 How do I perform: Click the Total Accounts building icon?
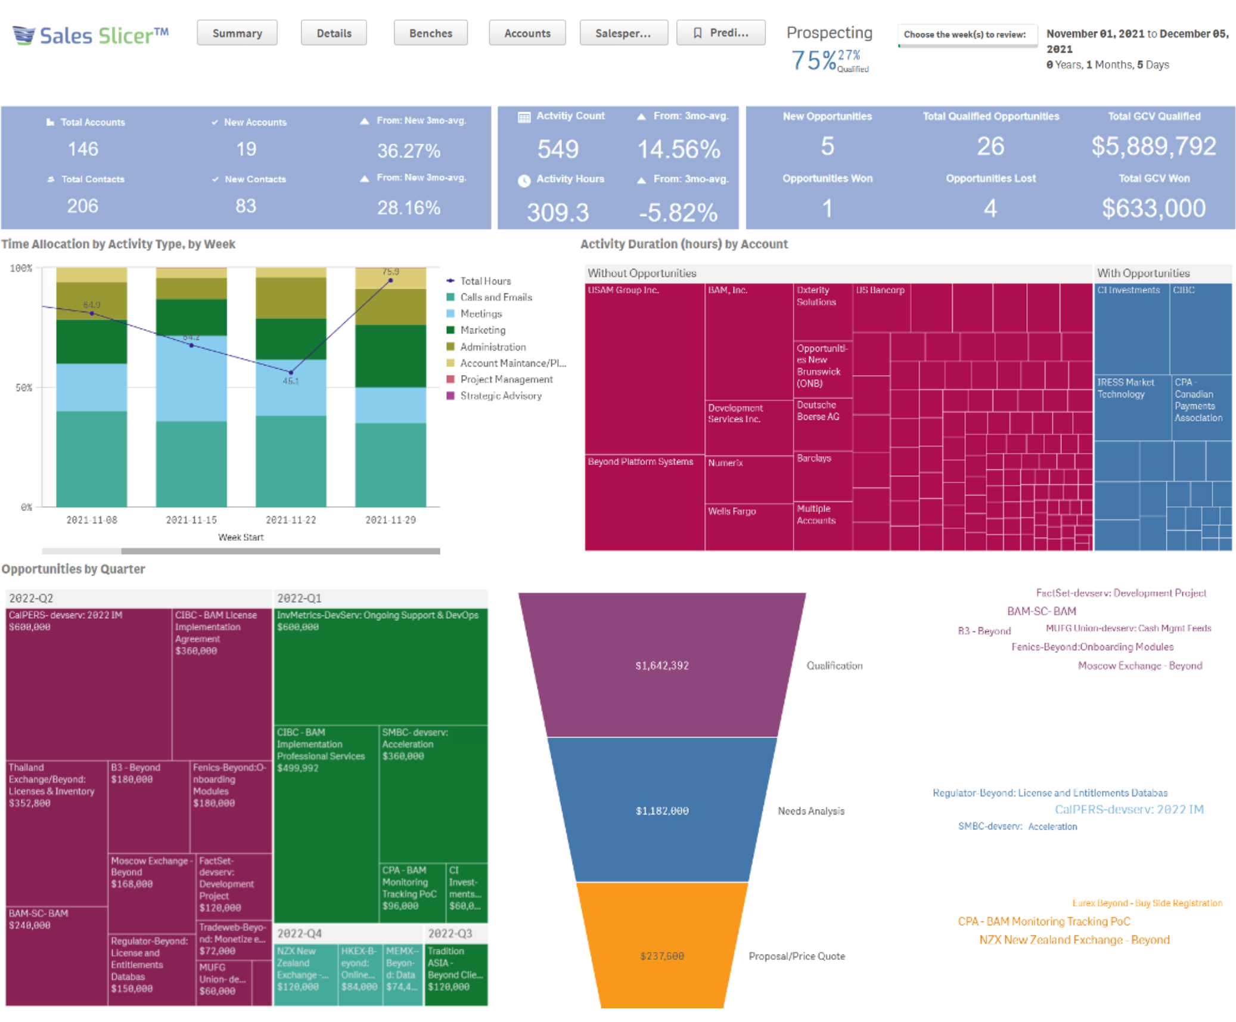(x=50, y=122)
